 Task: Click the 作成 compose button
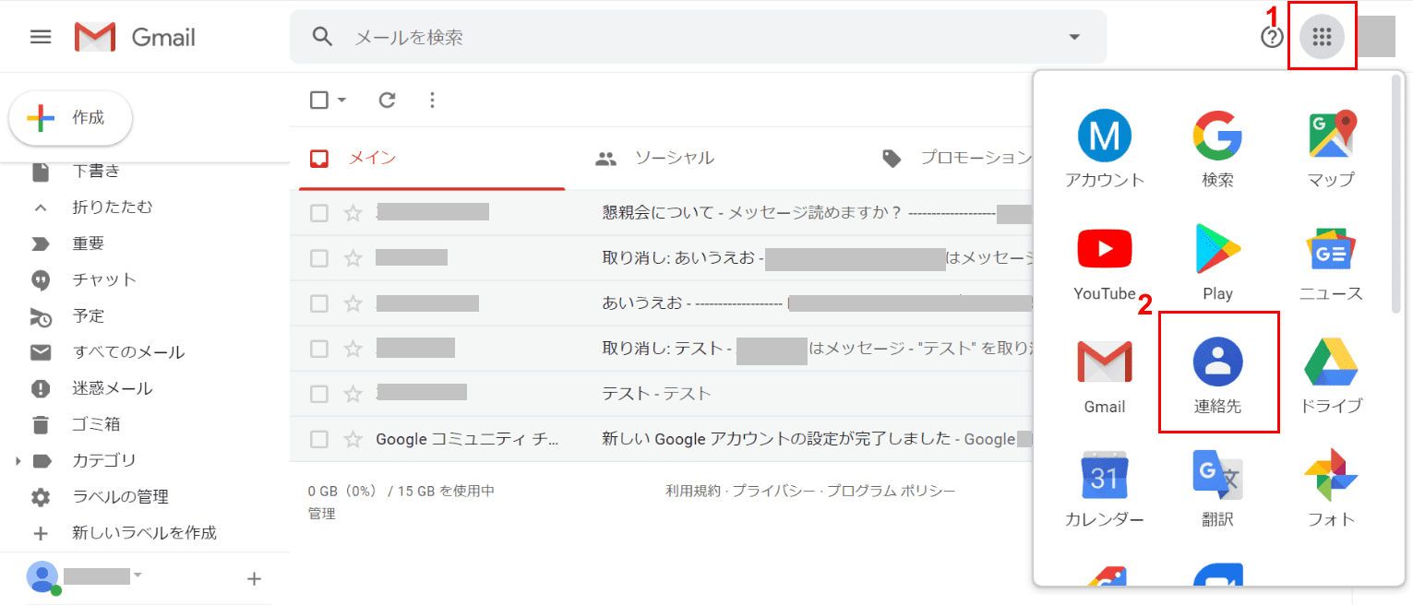70,118
